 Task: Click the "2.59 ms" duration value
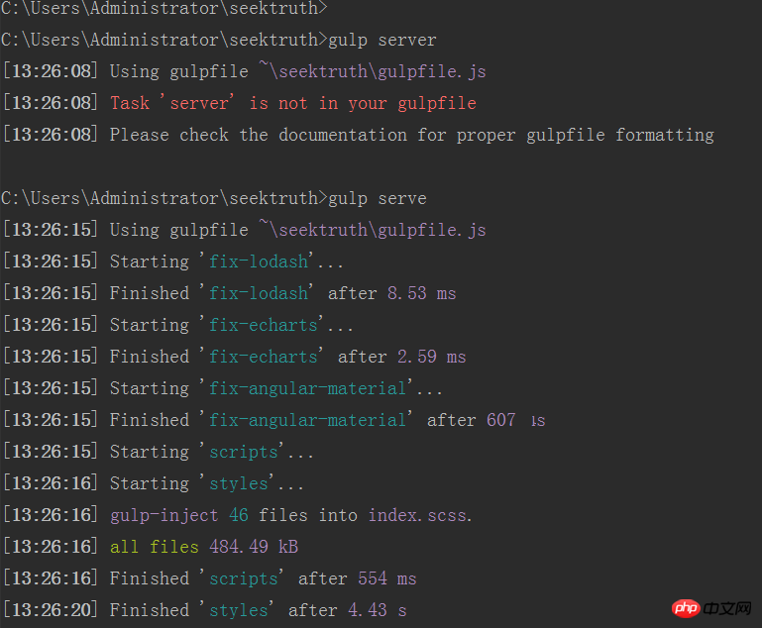click(x=431, y=357)
